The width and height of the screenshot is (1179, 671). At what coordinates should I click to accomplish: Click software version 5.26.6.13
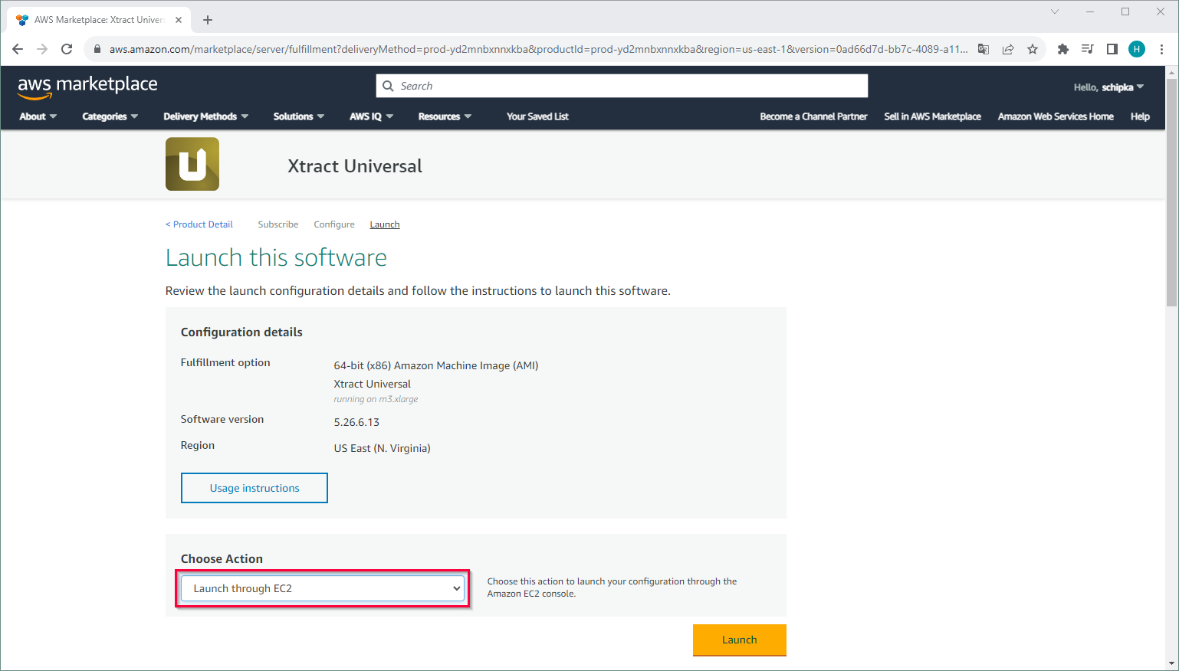pos(356,422)
